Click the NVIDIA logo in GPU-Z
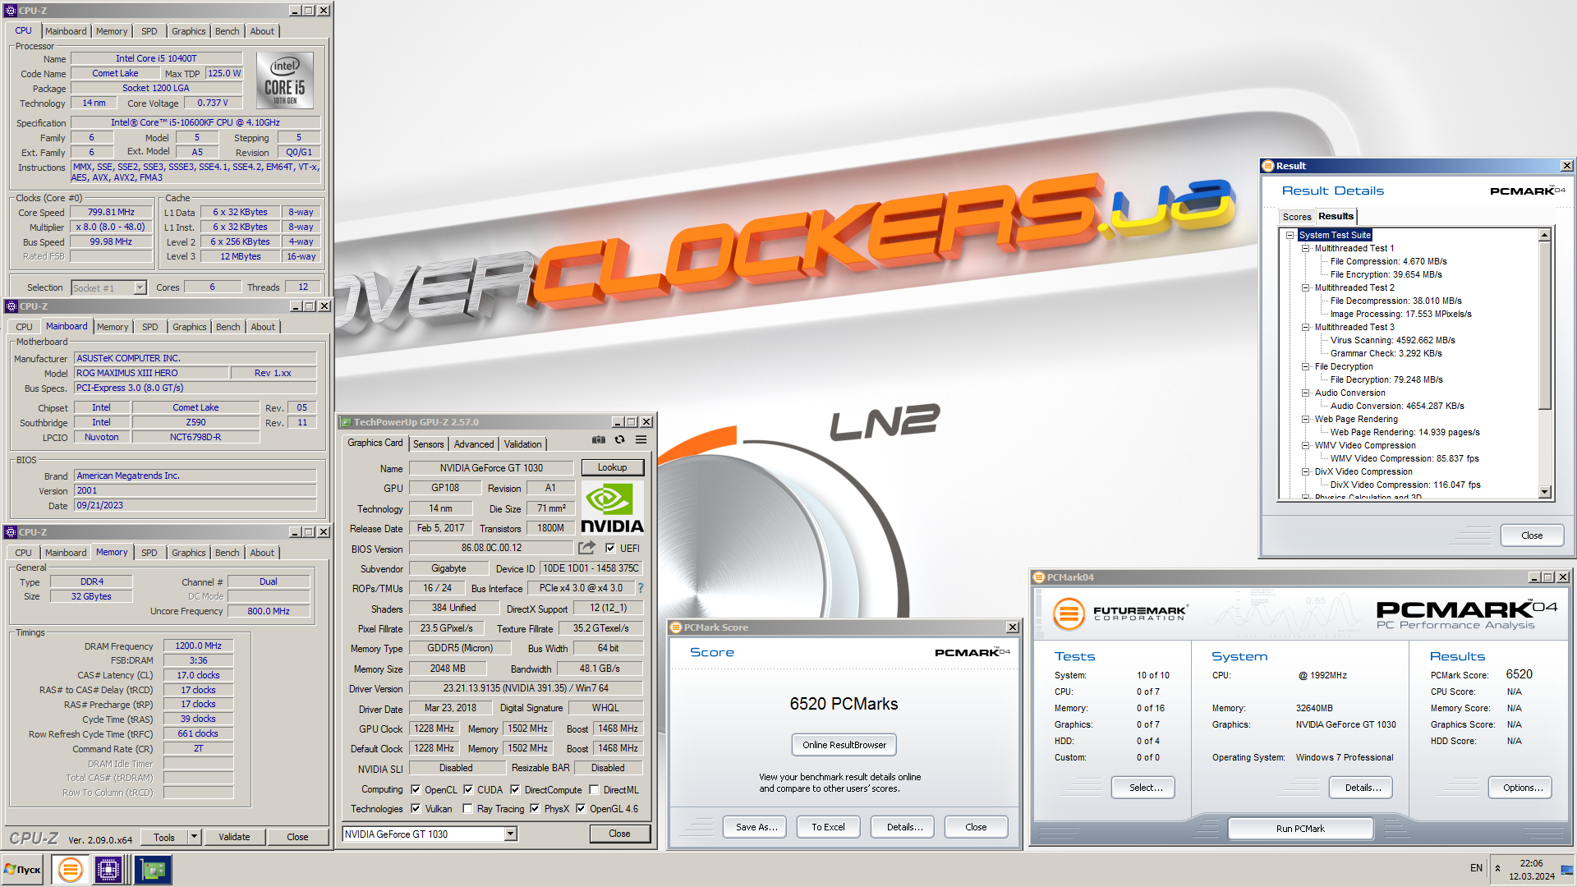 pos(612,508)
